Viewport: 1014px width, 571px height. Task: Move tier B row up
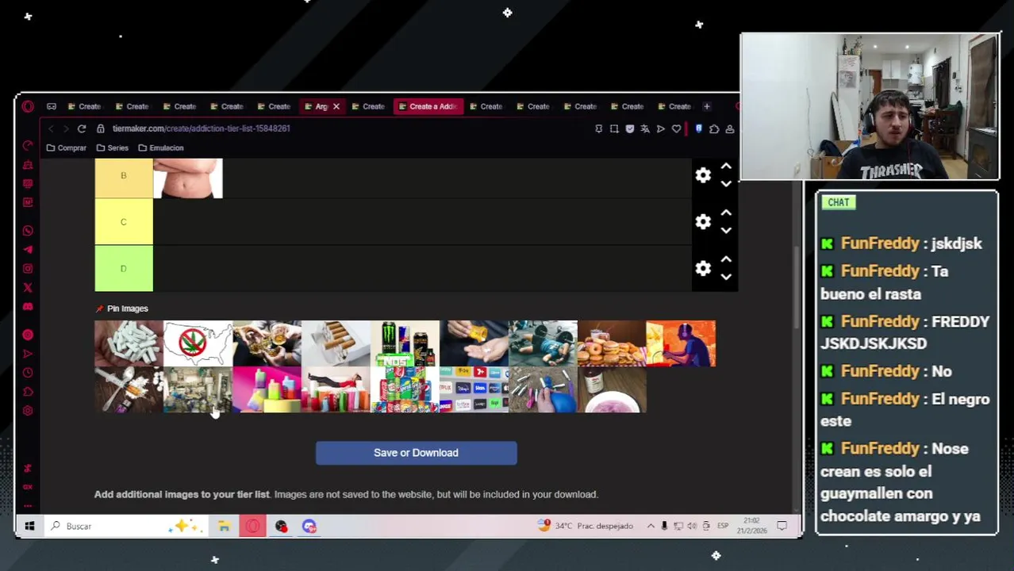pos(726,167)
